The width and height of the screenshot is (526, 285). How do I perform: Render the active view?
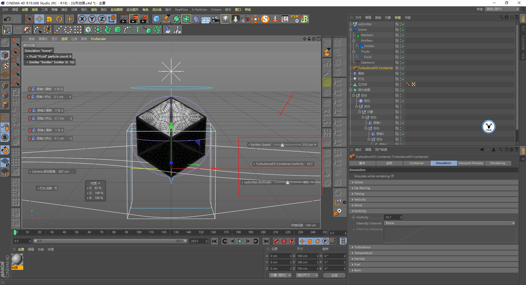(124, 19)
